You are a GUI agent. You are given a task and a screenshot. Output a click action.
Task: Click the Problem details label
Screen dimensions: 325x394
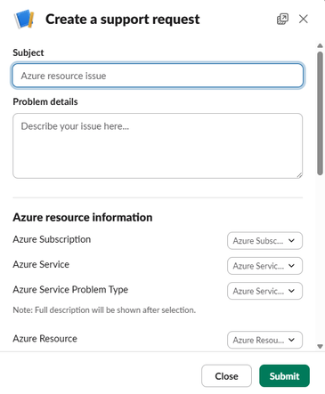45,101
